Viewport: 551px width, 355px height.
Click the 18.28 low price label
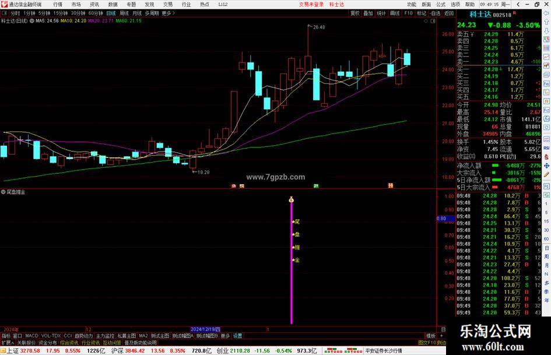tap(203, 172)
